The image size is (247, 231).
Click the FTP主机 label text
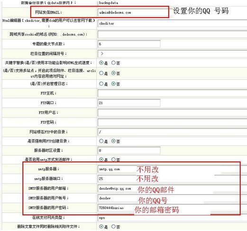pyautogui.click(x=48, y=93)
